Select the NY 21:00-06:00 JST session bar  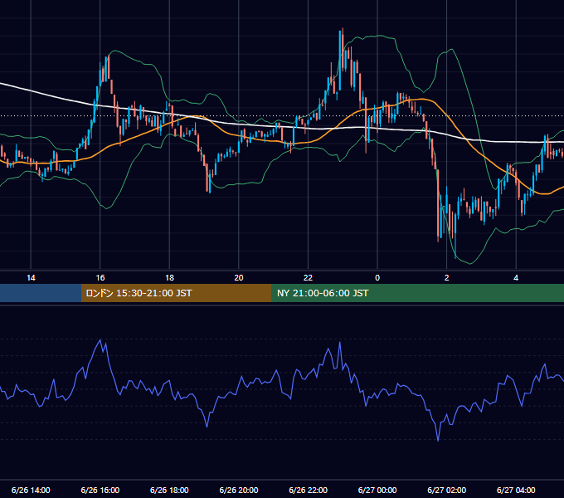417,293
